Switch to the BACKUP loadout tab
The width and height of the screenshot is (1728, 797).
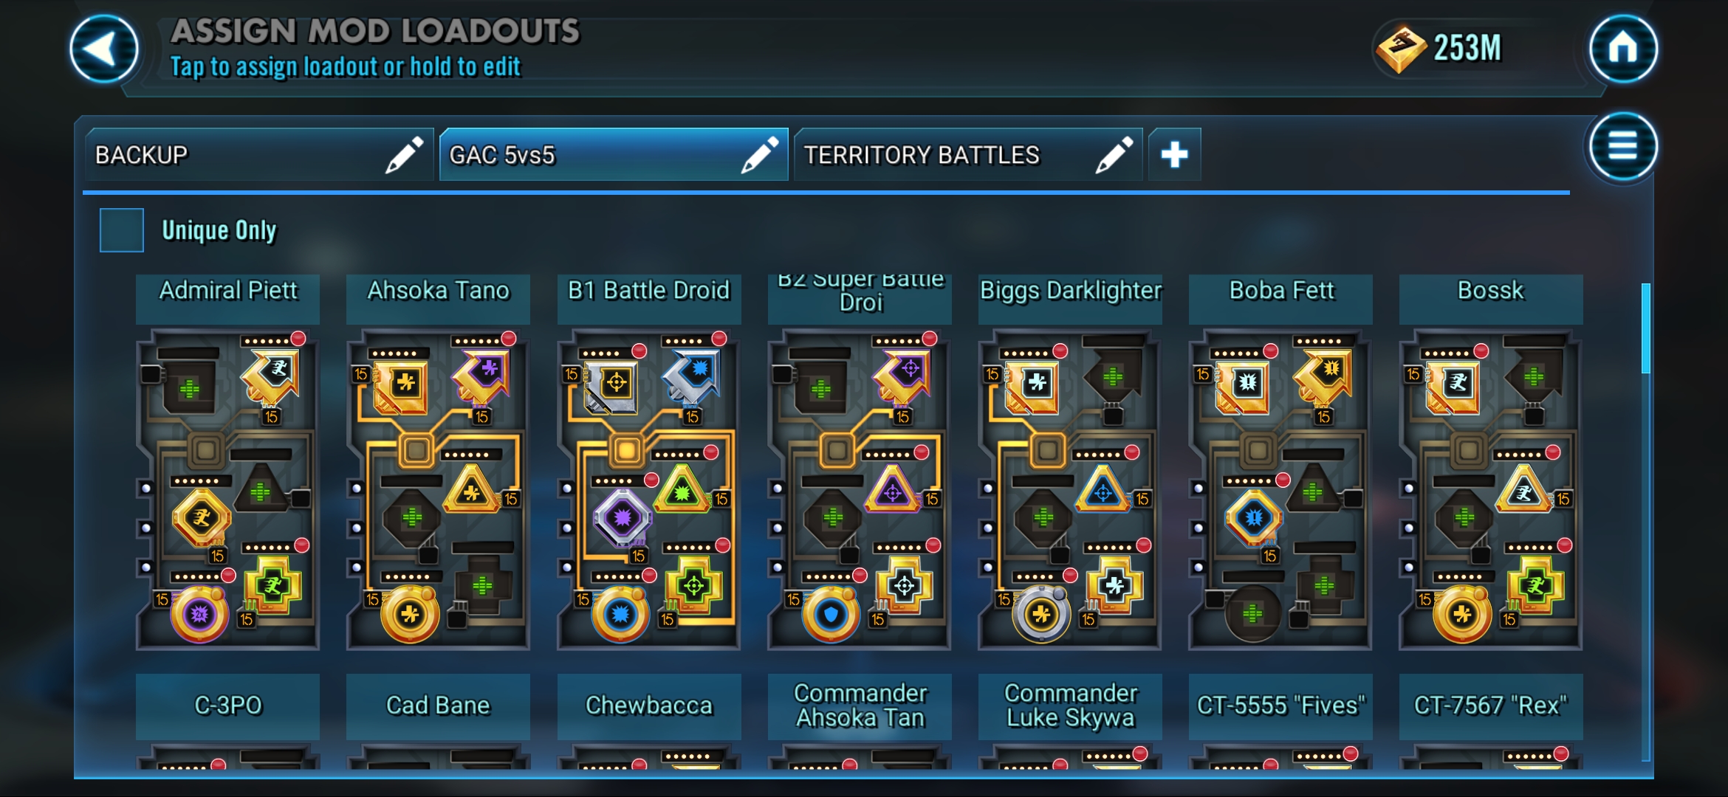pos(259,154)
